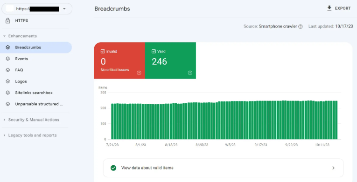This screenshot has height=182, width=357.
Task: Click the EXPORT button
Action: pos(339,8)
